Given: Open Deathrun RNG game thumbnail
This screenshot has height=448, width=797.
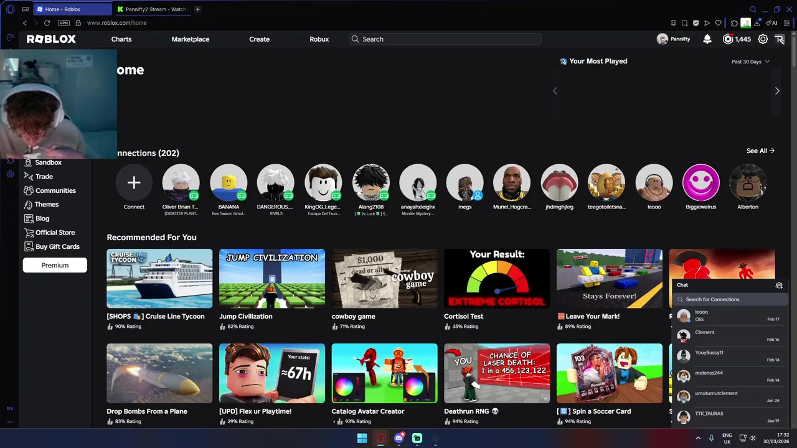Looking at the screenshot, I should coord(497,373).
